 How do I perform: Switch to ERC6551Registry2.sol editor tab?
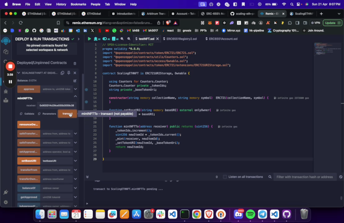180,39
